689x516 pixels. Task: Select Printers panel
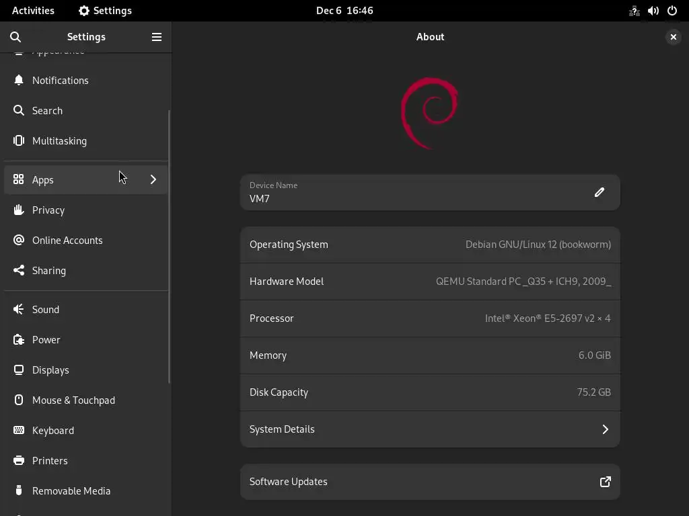[x=86, y=461]
